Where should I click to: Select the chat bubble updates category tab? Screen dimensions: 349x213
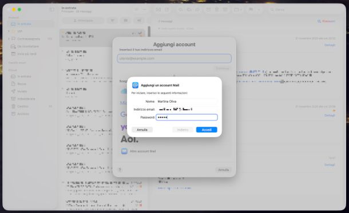coord(126,21)
